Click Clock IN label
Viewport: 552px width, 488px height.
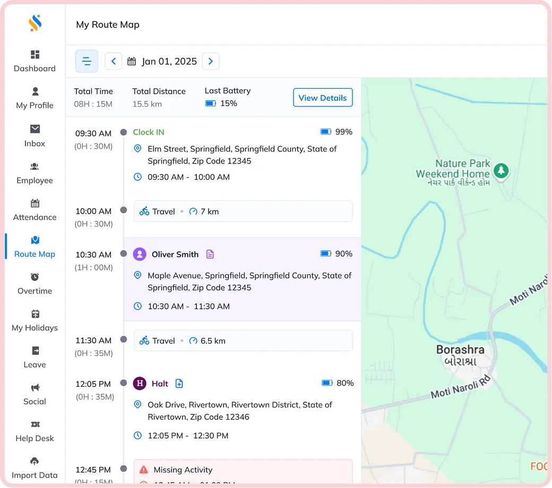[149, 132]
